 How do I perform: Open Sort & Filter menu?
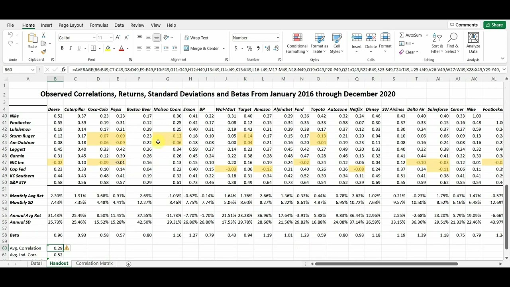437,43
